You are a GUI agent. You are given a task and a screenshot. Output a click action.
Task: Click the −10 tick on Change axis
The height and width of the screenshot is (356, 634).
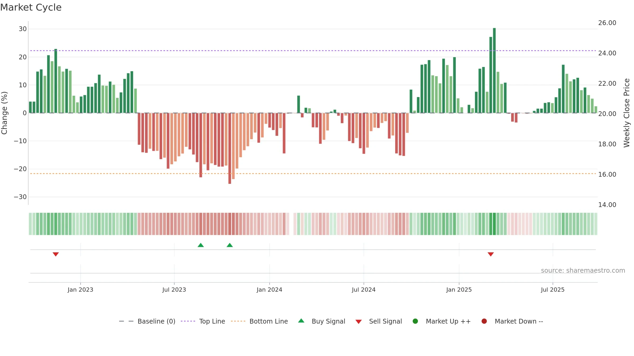click(x=20, y=141)
